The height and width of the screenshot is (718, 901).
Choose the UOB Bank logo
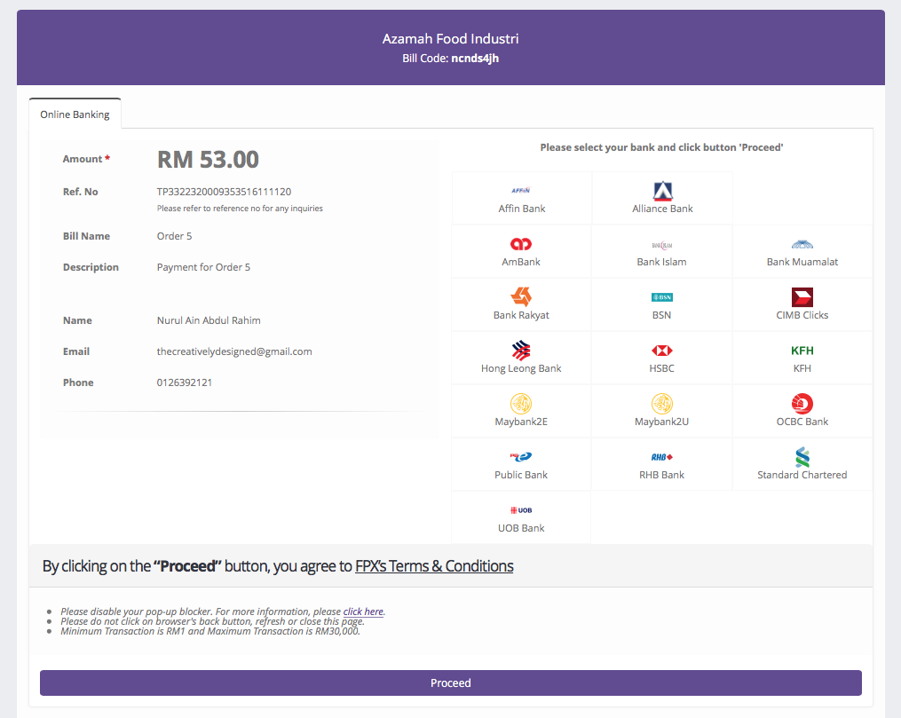pyautogui.click(x=521, y=510)
